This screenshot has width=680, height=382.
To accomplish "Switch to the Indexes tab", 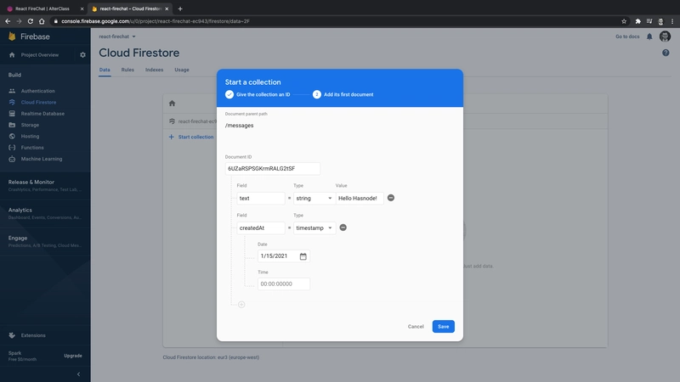I will click(154, 70).
